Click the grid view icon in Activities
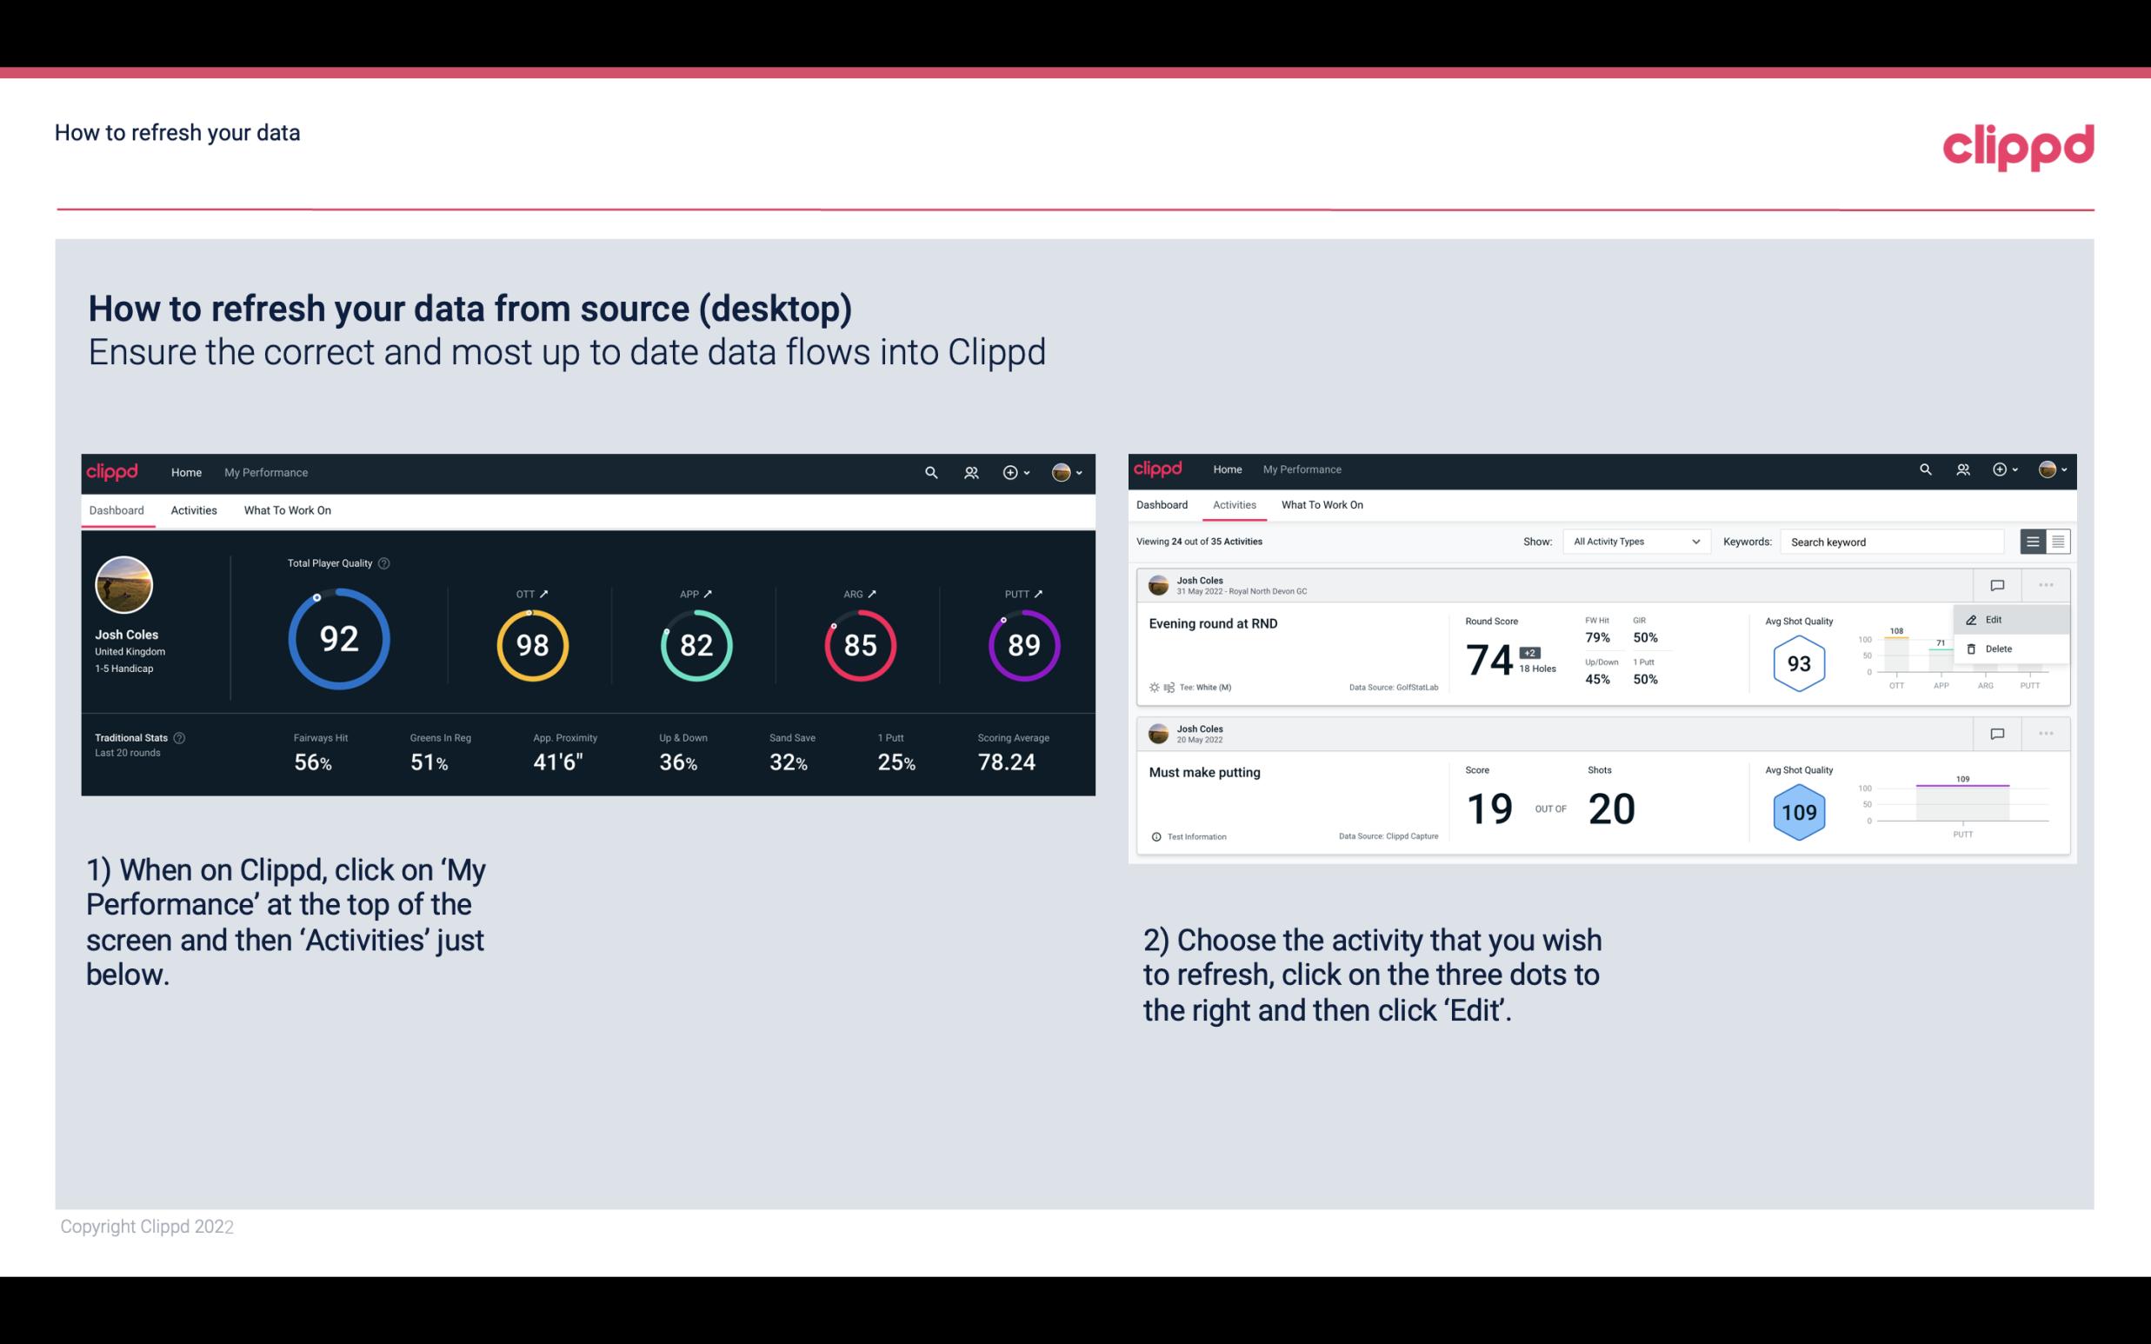The width and height of the screenshot is (2151, 1344). coord(2056,541)
